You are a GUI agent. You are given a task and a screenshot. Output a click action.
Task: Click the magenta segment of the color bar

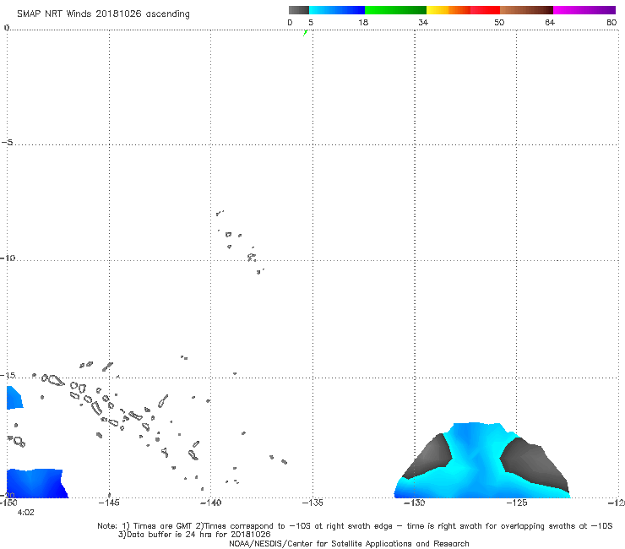(584, 10)
